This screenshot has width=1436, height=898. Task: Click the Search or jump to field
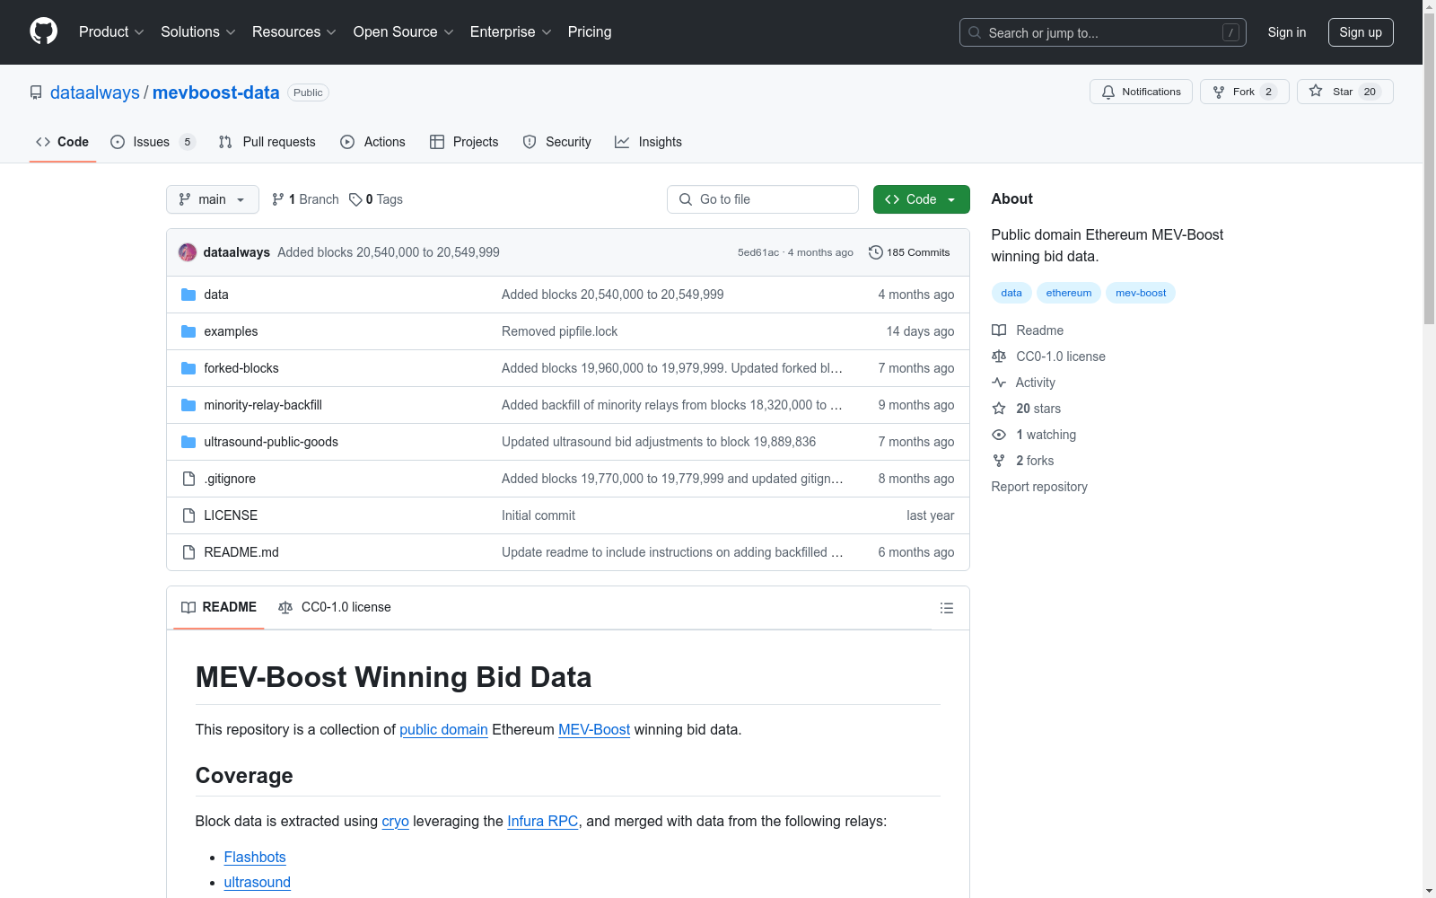point(1103,32)
